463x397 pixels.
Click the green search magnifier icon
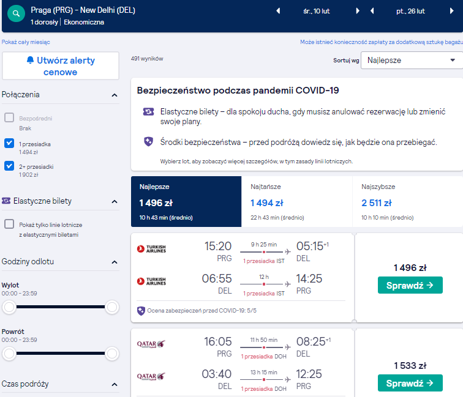click(16, 13)
